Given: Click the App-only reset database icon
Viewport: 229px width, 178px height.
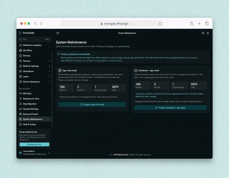Looking at the screenshot, I should pos(60,70).
